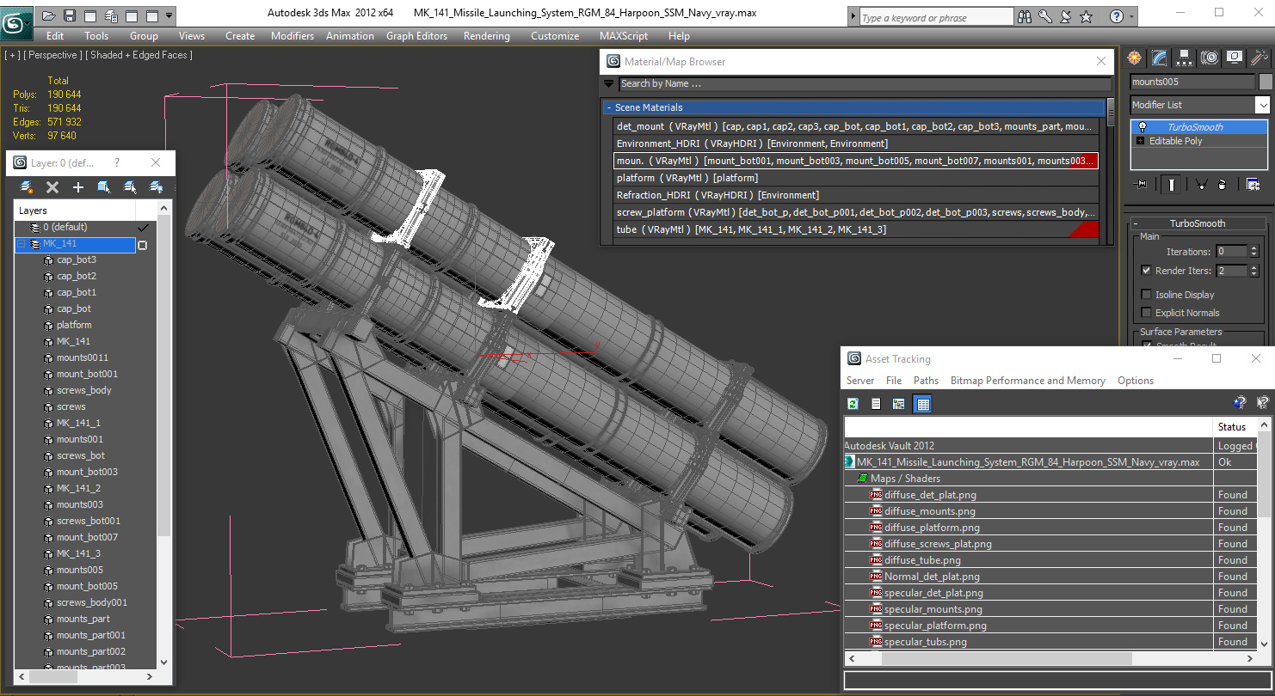Image resolution: width=1275 pixels, height=696 pixels.
Task: Open the Favorites star icon
Action: (1087, 16)
